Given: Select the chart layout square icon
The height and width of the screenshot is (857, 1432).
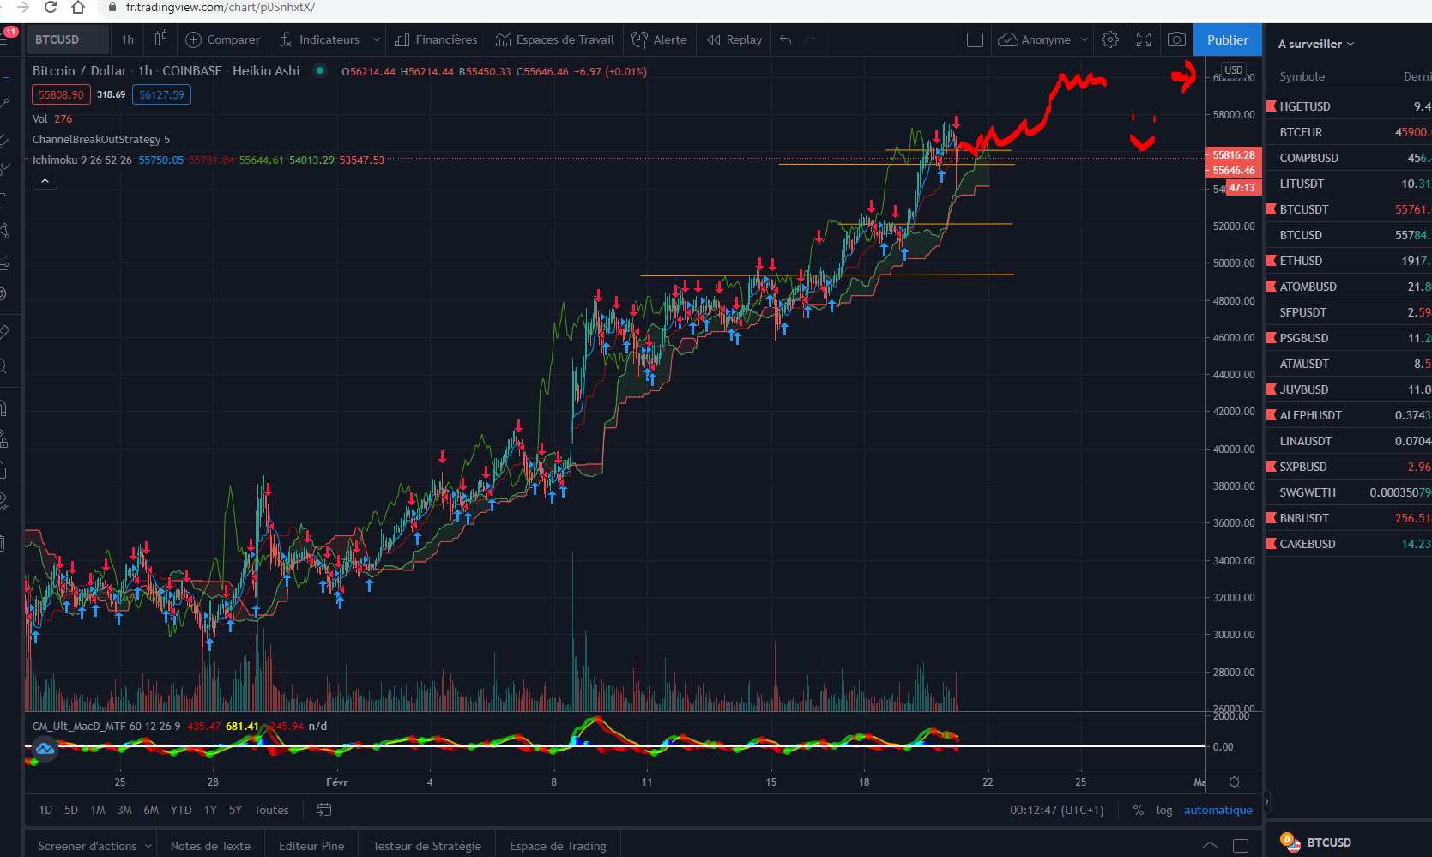Looking at the screenshot, I should 975,39.
